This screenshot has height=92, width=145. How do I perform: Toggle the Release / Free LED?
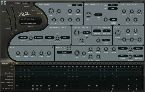(3, 89)
